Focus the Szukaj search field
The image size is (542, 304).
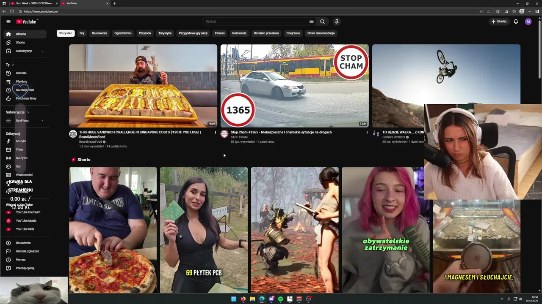tap(256, 22)
